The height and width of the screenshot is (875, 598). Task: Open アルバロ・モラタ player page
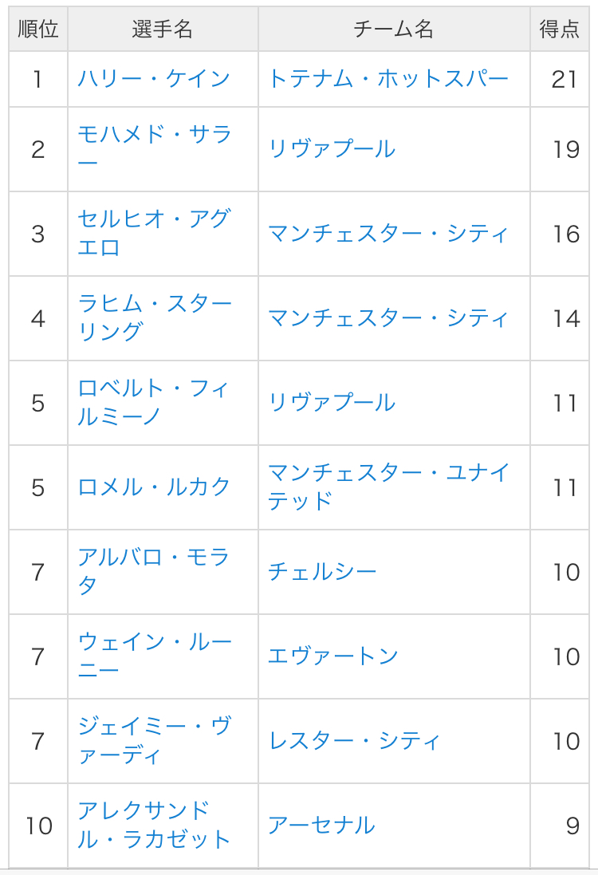click(x=154, y=558)
